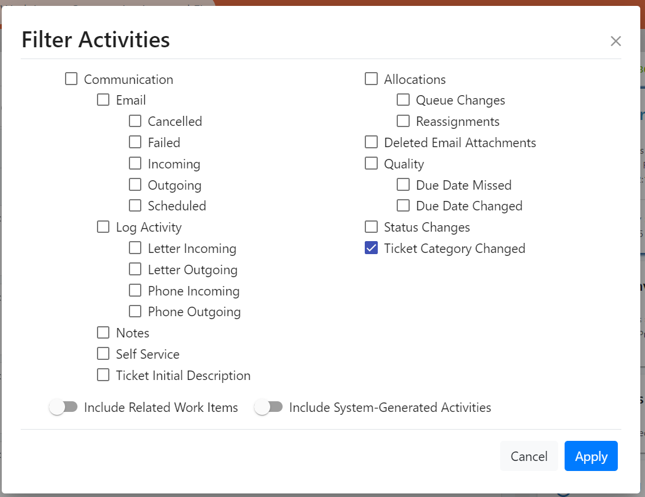Enable the Self Service checkbox

pos(103,354)
